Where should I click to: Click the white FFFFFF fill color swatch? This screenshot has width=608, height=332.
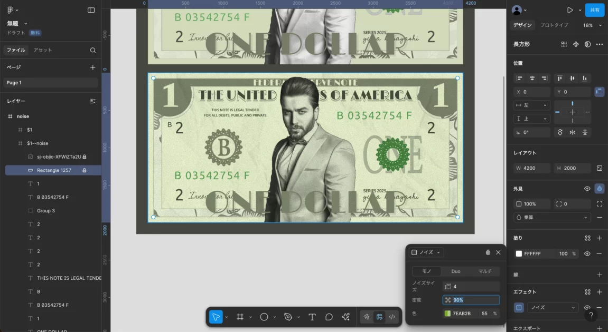point(519,253)
